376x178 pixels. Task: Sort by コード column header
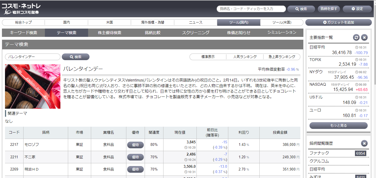[14, 133]
